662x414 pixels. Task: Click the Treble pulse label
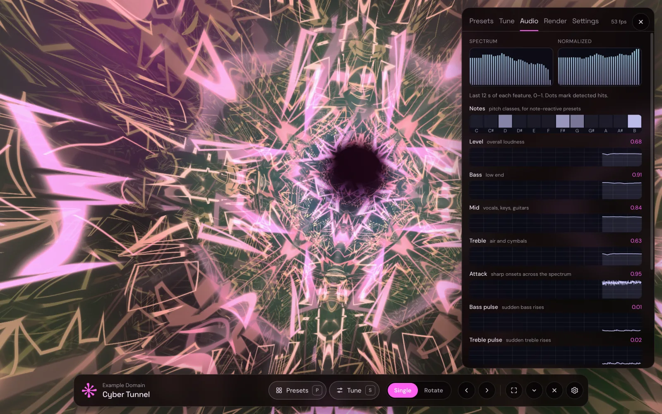(486, 340)
